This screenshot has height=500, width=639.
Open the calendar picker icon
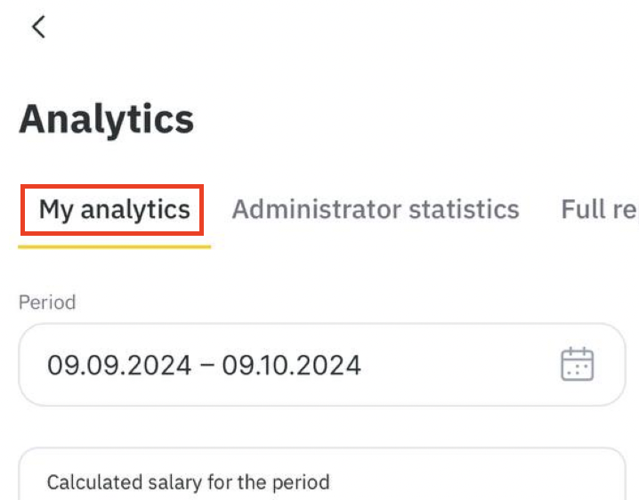tap(577, 364)
